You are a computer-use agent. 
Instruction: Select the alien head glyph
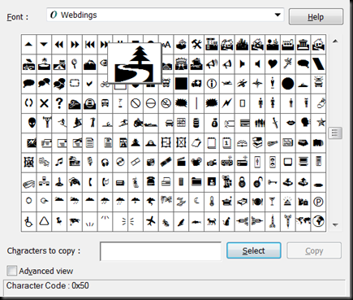coord(32,123)
